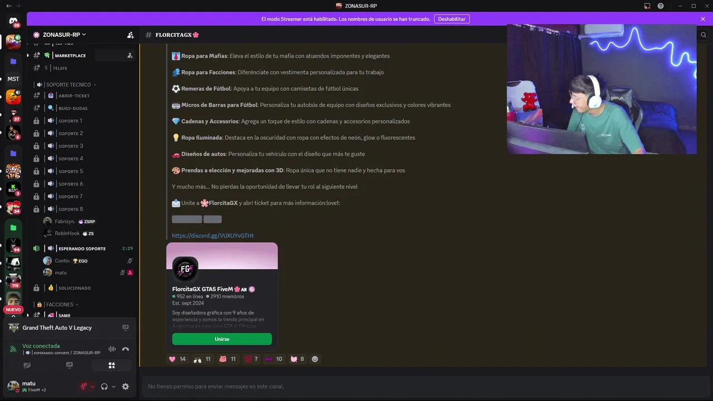Open activities launcher in the voice panel

coord(111,365)
